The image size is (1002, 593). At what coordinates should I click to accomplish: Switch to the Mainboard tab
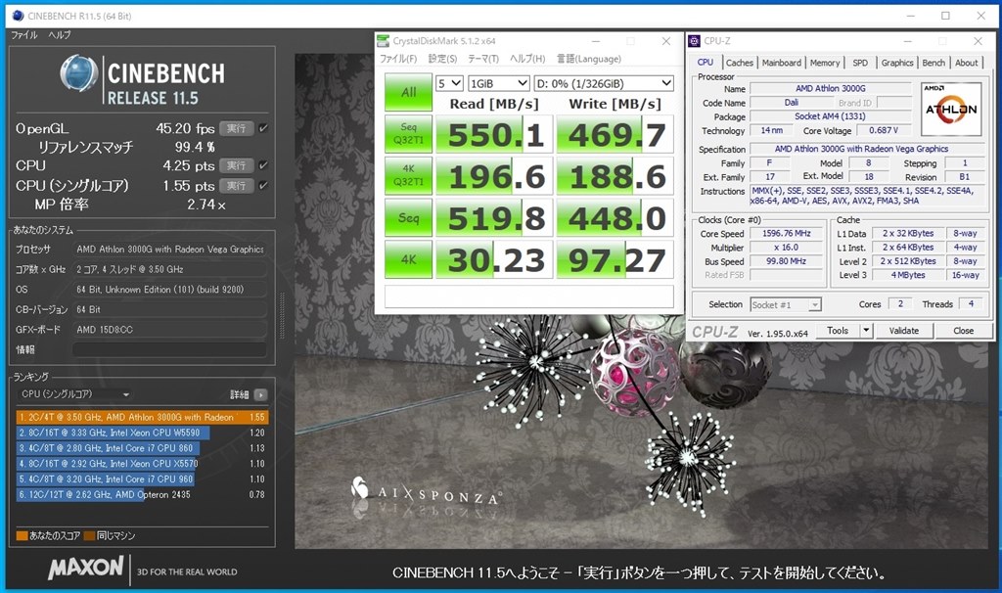[x=782, y=63]
